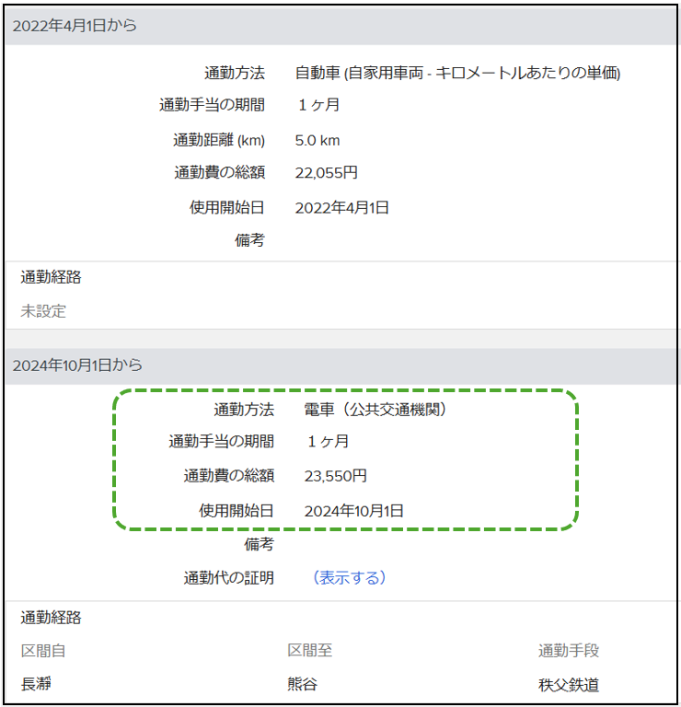Viewport: 681px width, 707px height.
Task: Click the 区間自 column header
Action: click(x=43, y=651)
